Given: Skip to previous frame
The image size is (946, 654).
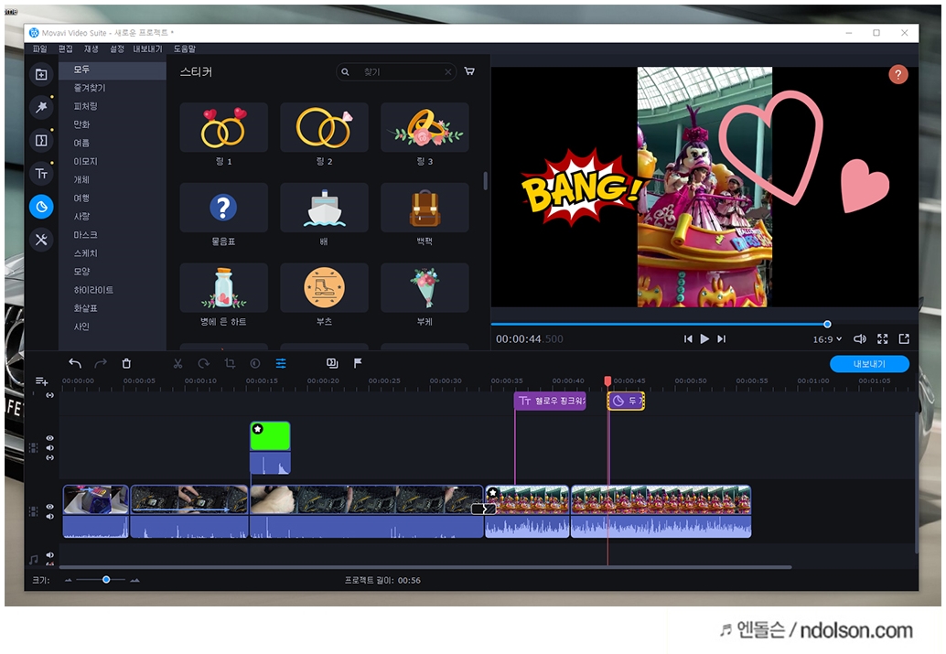Looking at the screenshot, I should tap(688, 339).
